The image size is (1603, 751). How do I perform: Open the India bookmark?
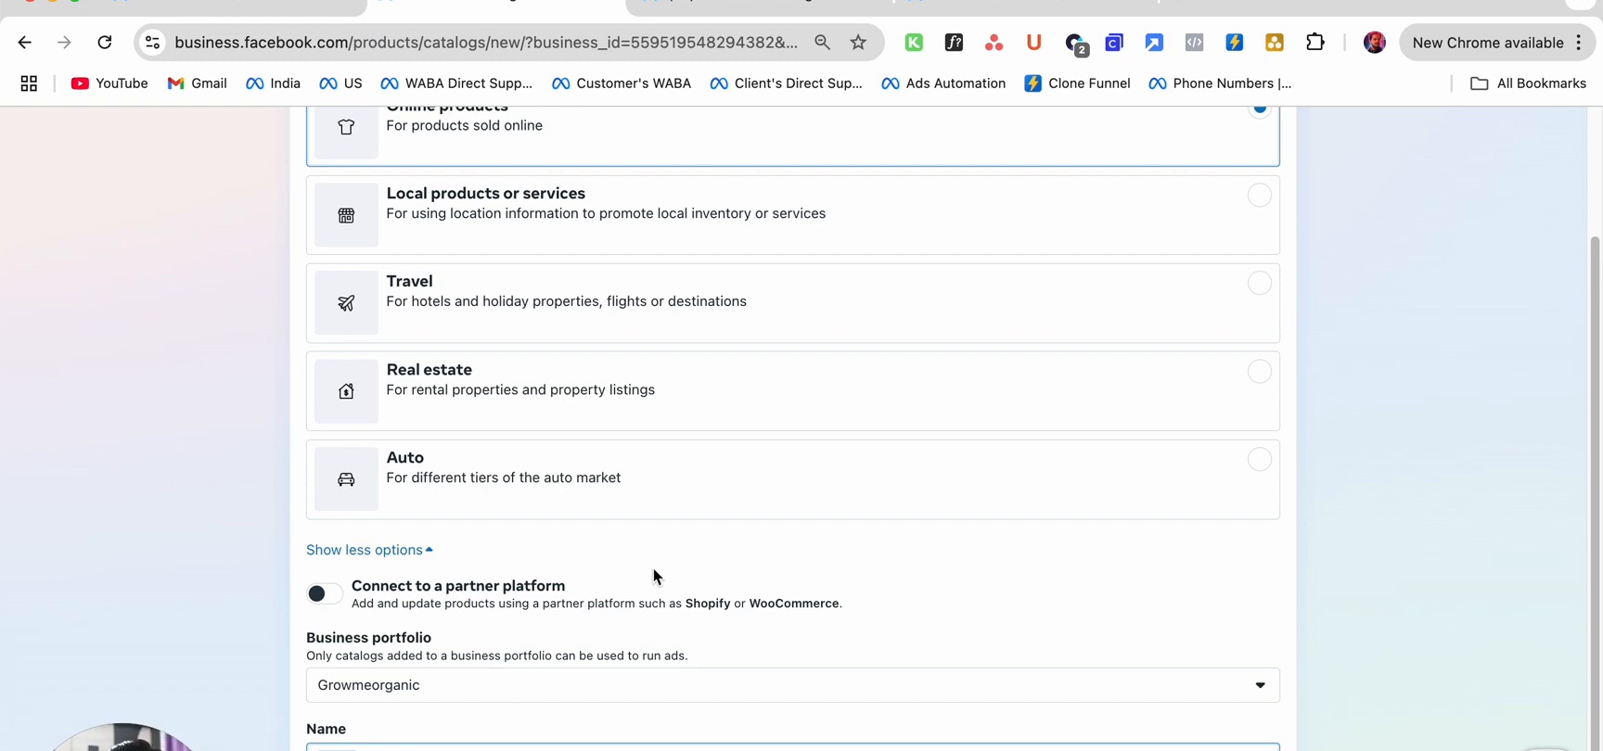[273, 83]
